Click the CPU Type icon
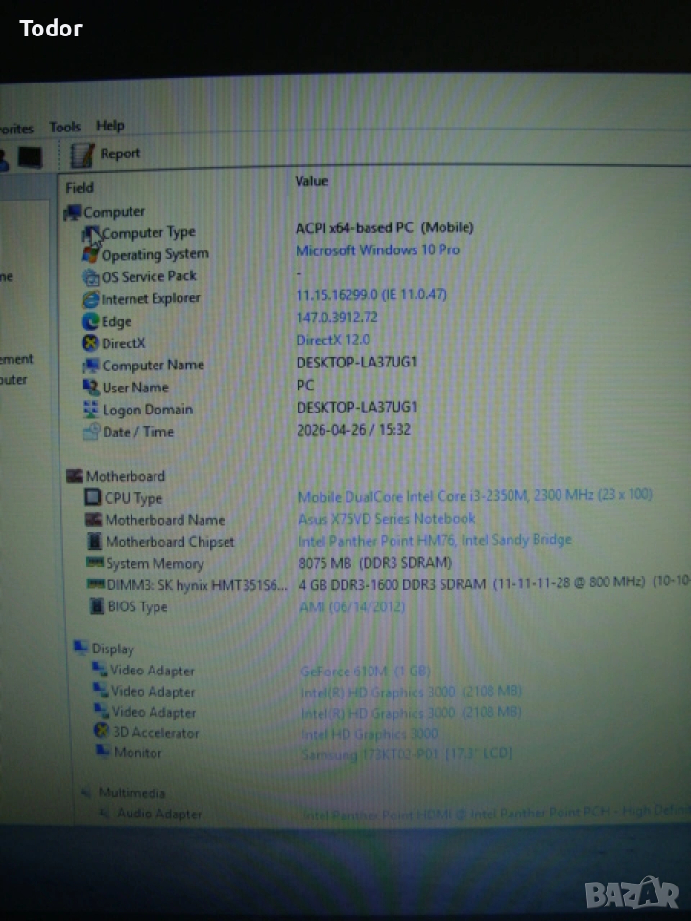Image resolution: width=691 pixels, height=921 pixels. coord(93,498)
